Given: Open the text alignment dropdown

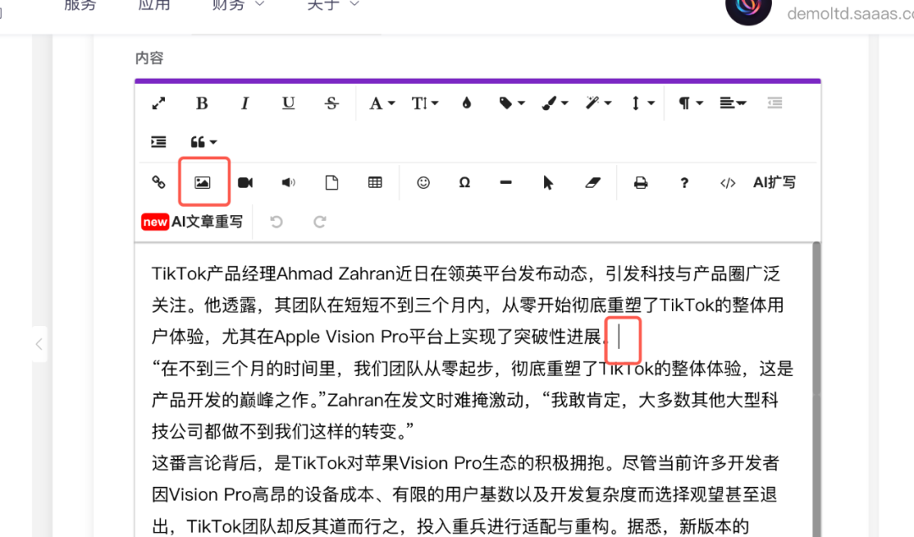Looking at the screenshot, I should (x=733, y=103).
